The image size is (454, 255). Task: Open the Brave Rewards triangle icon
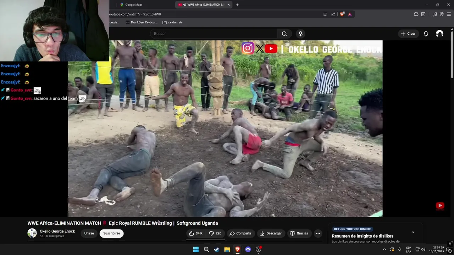pyautogui.click(x=350, y=14)
